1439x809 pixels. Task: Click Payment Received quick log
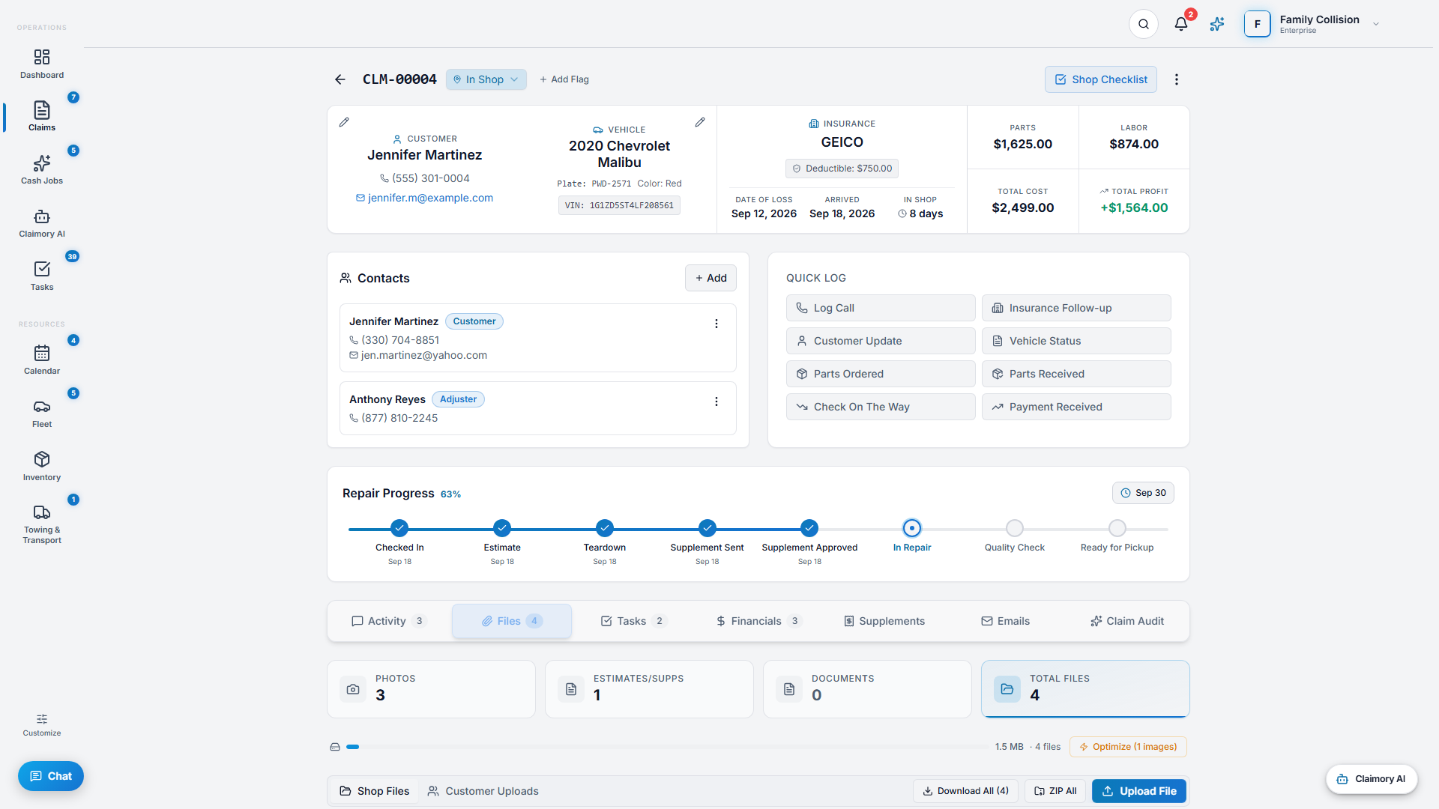pyautogui.click(x=1076, y=407)
